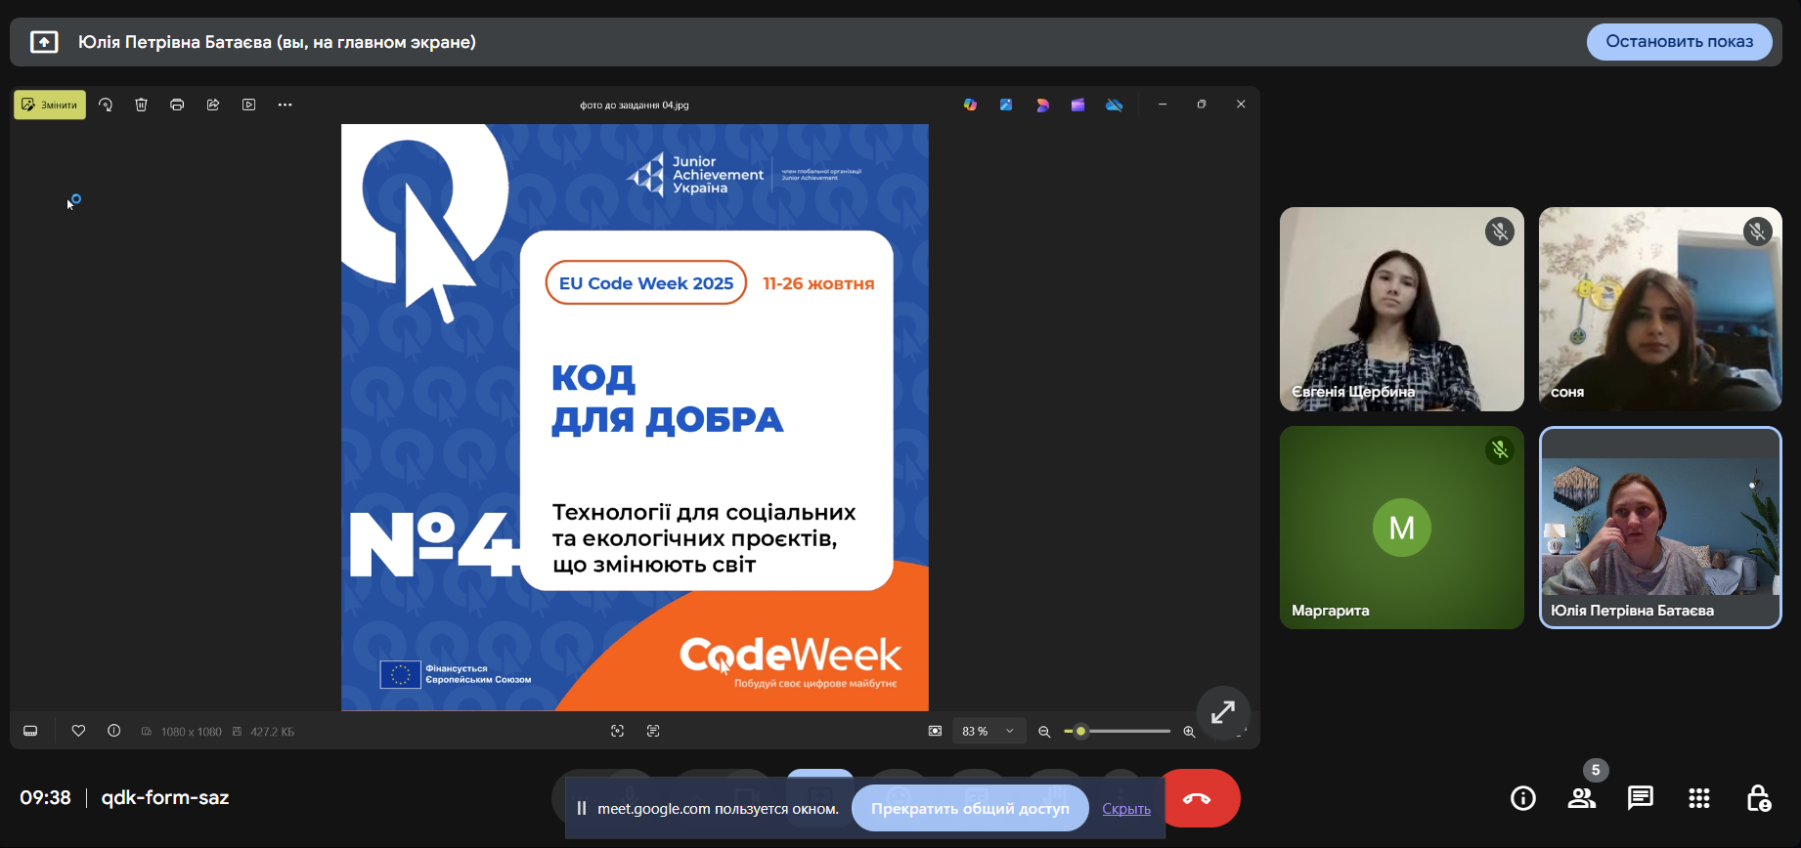Open the meeting chat panel
Screen dimensions: 1801x848
1640,798
